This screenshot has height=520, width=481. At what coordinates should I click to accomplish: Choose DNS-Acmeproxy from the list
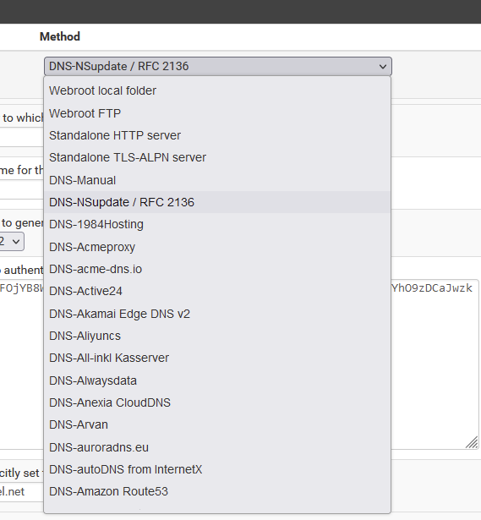click(217, 247)
